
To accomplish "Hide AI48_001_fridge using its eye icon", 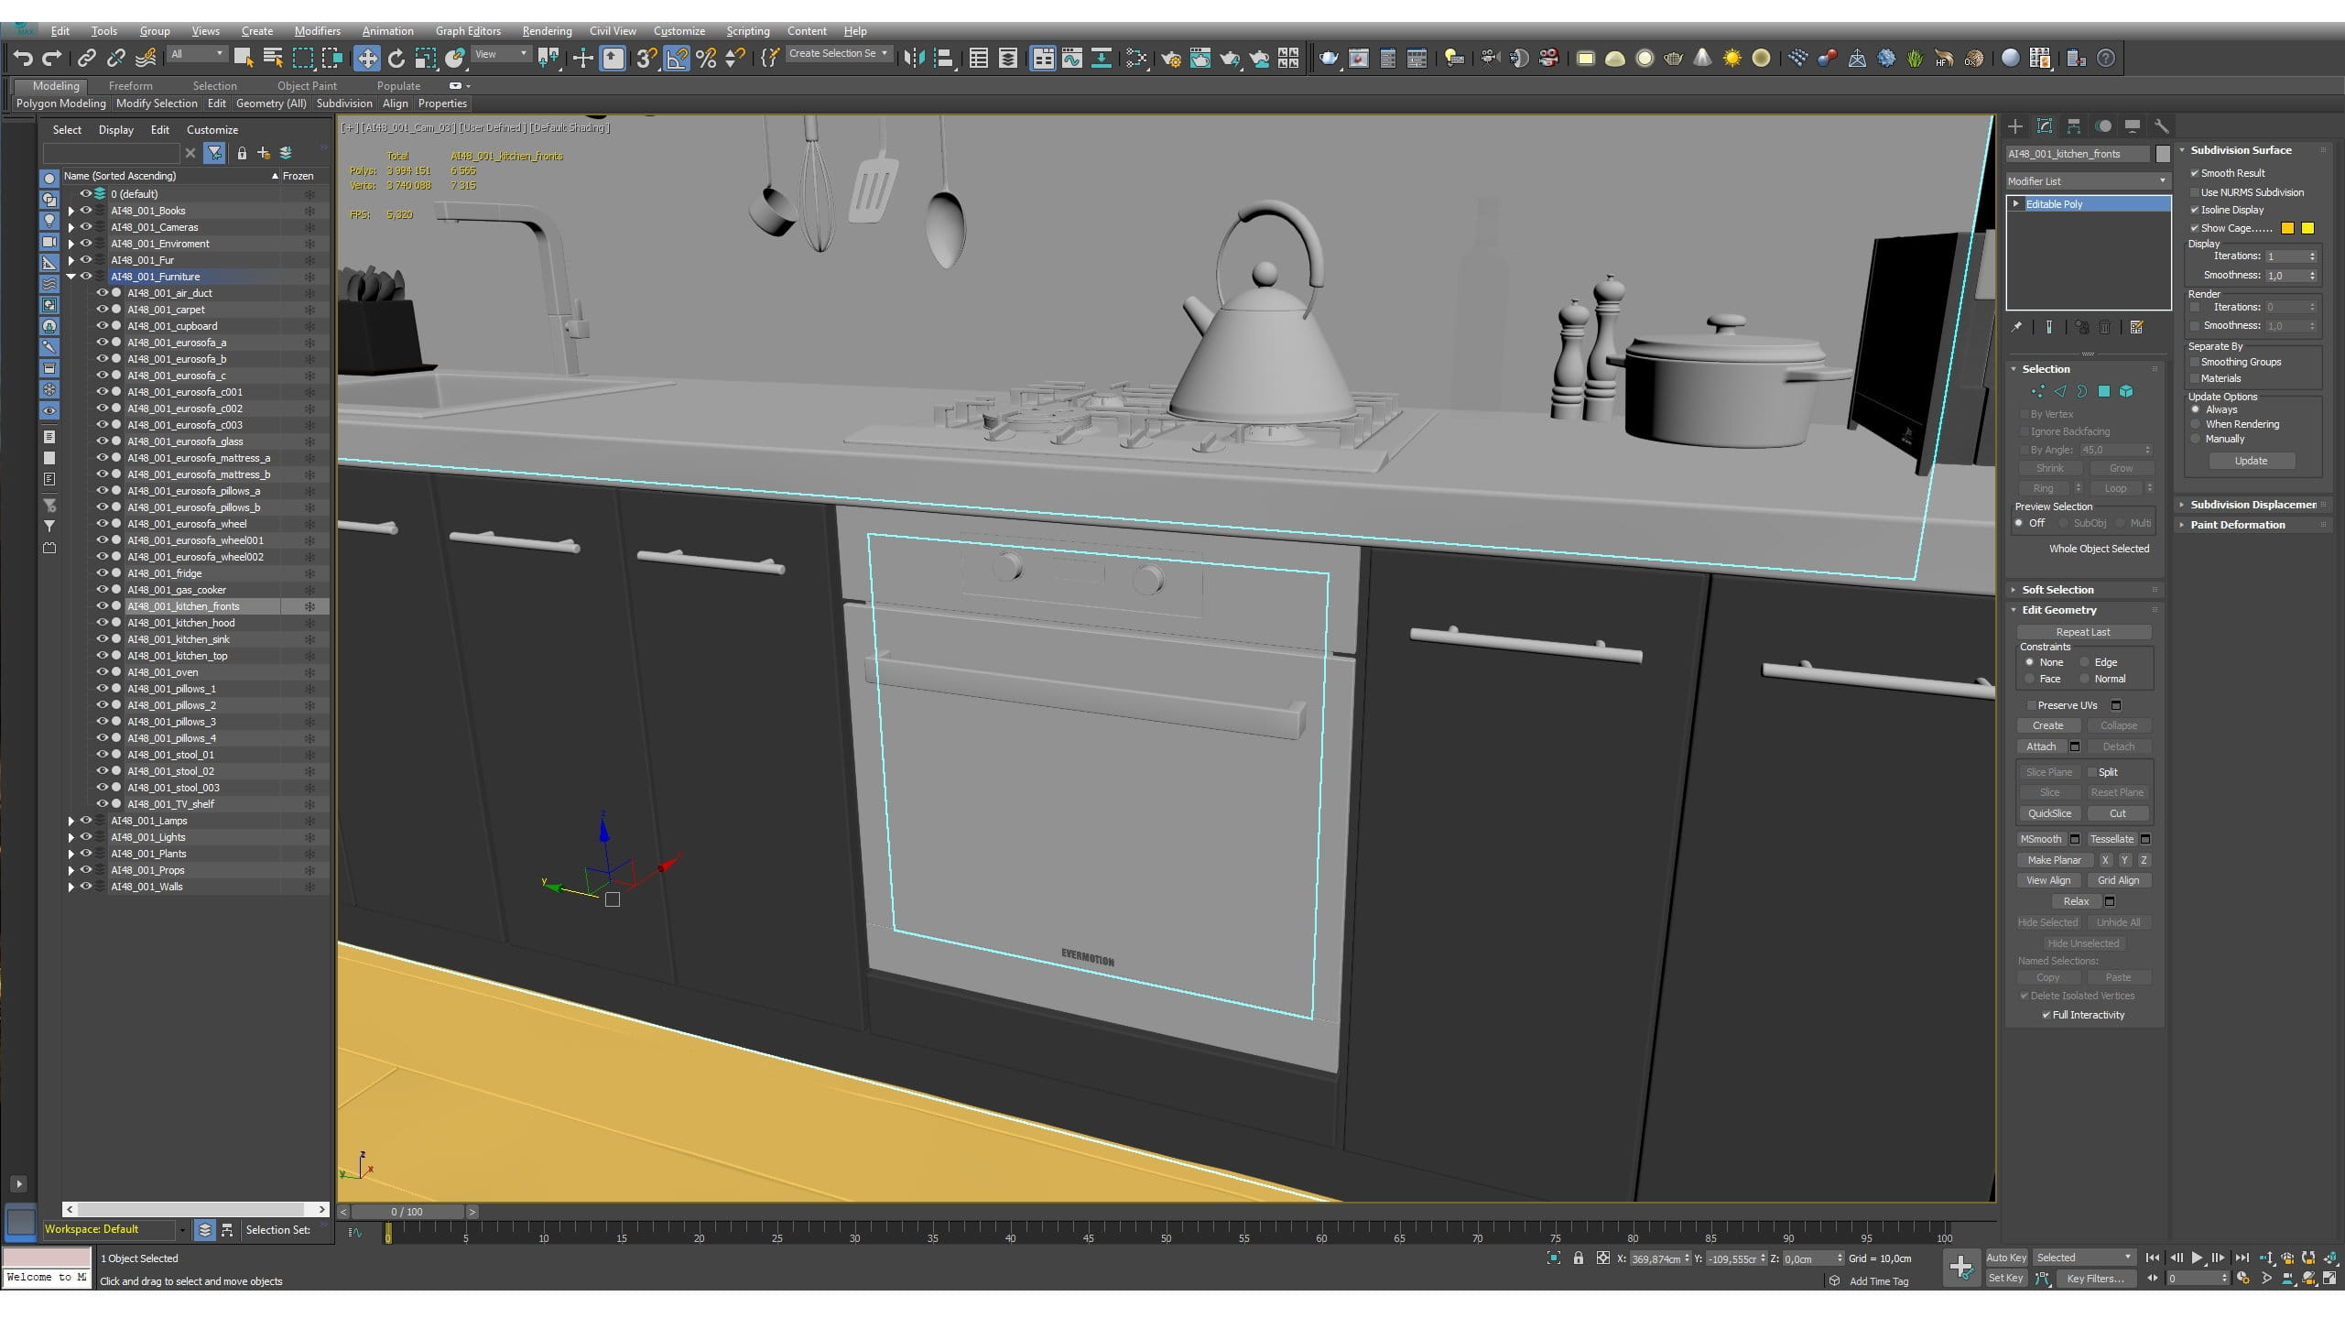I will (x=102, y=573).
